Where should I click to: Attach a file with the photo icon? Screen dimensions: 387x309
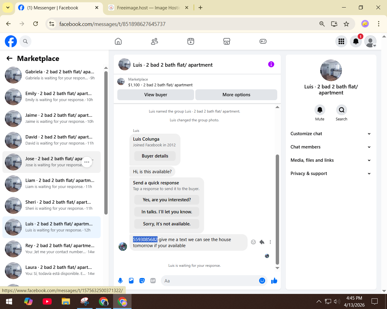[131, 281]
